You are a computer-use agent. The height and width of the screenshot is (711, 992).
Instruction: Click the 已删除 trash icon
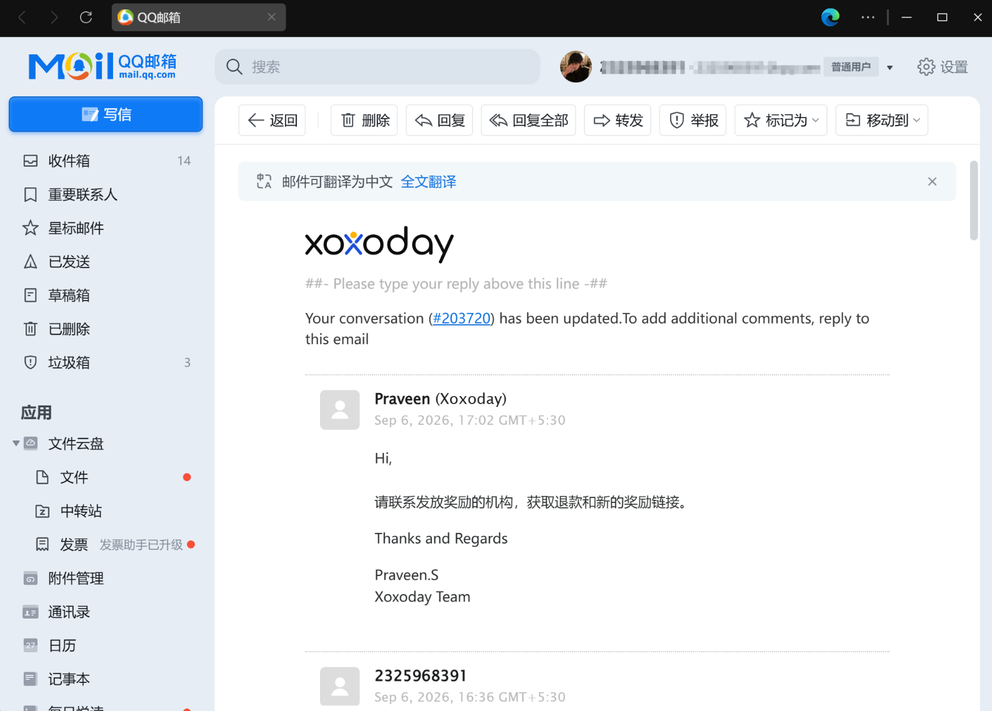pyautogui.click(x=31, y=329)
